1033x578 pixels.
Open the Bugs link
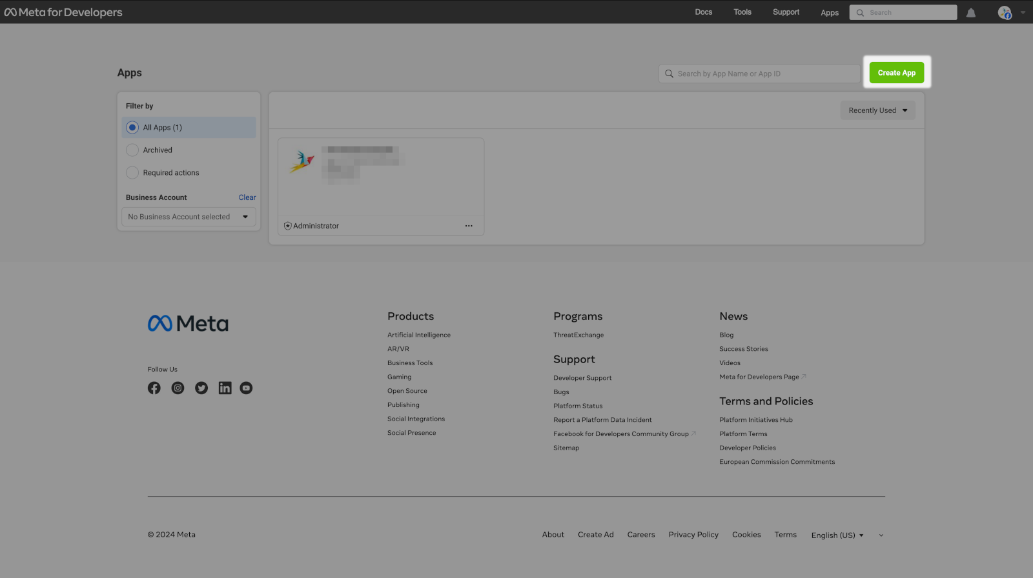pos(561,392)
